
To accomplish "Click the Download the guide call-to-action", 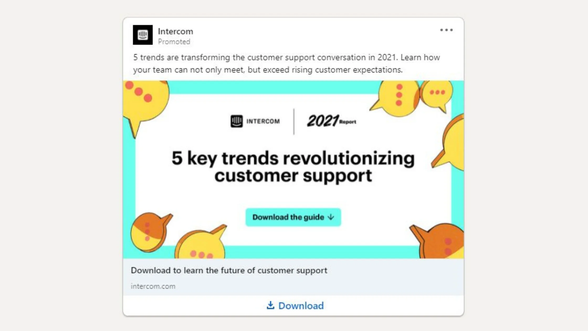I will point(293,217).
